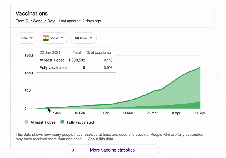226x158 pixels.
Task: Open the About this data link
Action: click(x=101, y=139)
